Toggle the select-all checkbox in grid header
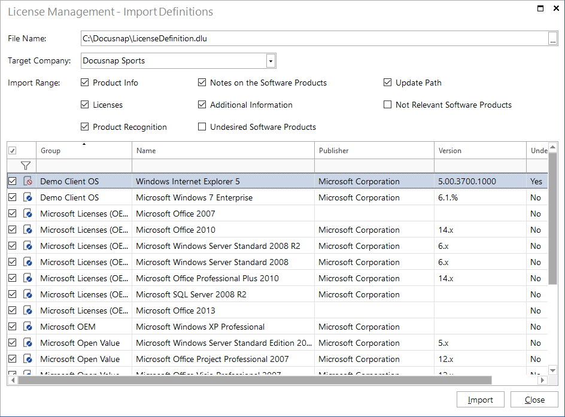 pos(12,151)
